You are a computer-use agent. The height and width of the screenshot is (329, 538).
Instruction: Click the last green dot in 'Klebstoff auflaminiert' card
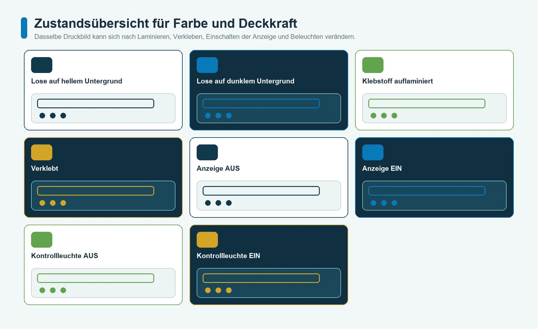394,115
